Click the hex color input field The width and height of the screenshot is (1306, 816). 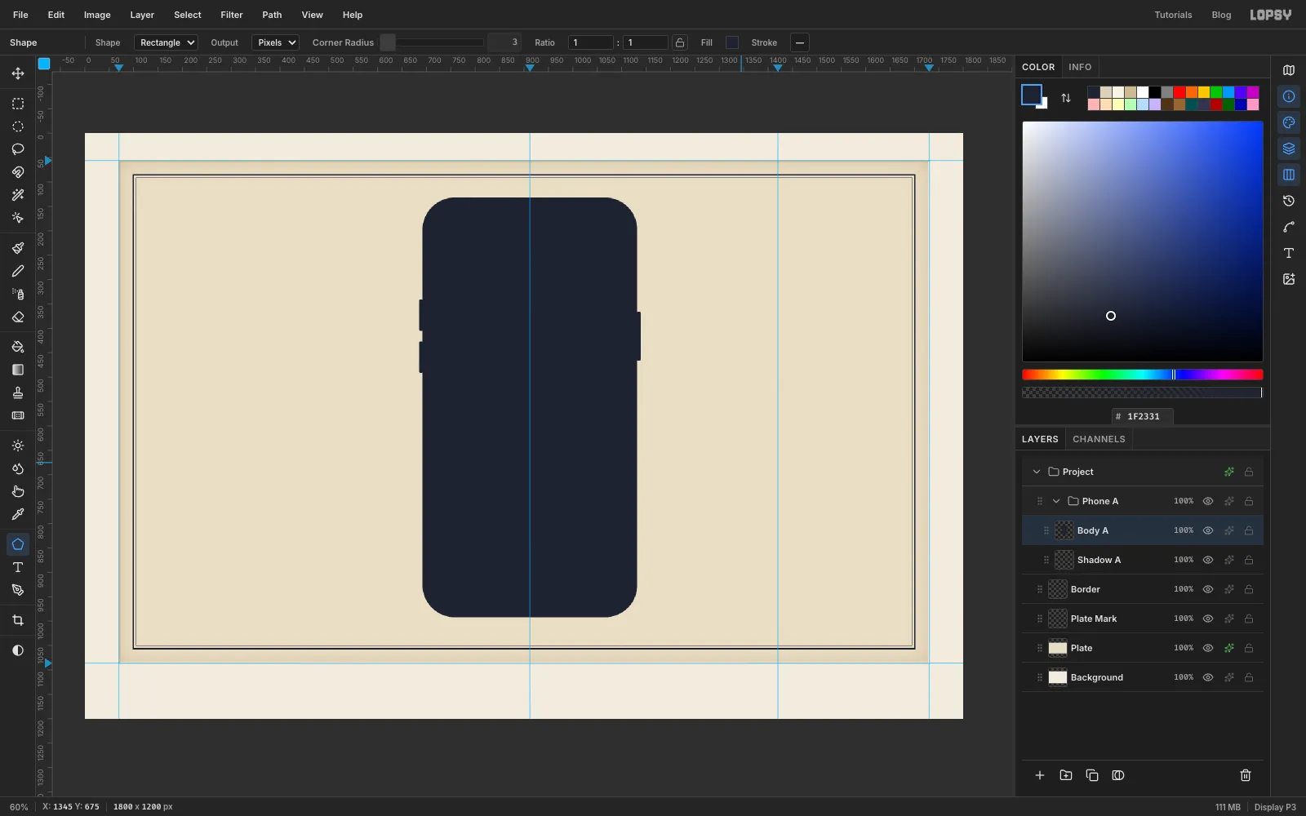coord(1143,416)
